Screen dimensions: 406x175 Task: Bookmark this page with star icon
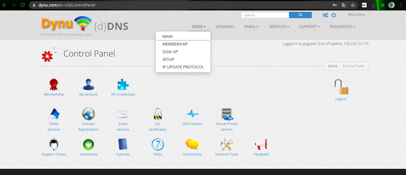353,5
